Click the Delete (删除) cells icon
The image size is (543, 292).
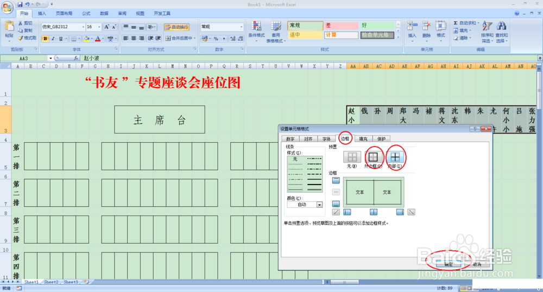pyautogui.click(x=426, y=27)
